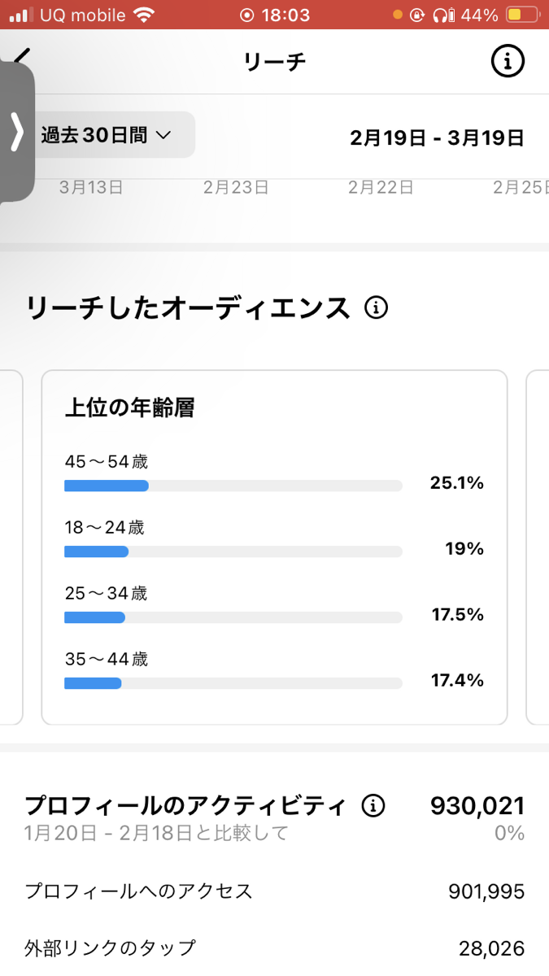Viewport: 549px width, 976px height.
Task: Tap the cellular signal bars icon
Action: tap(21, 15)
